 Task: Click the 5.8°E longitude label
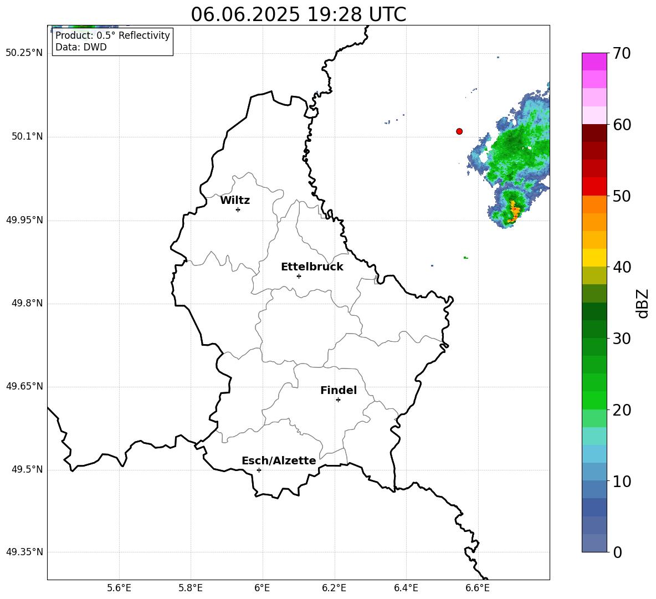pyautogui.click(x=191, y=588)
